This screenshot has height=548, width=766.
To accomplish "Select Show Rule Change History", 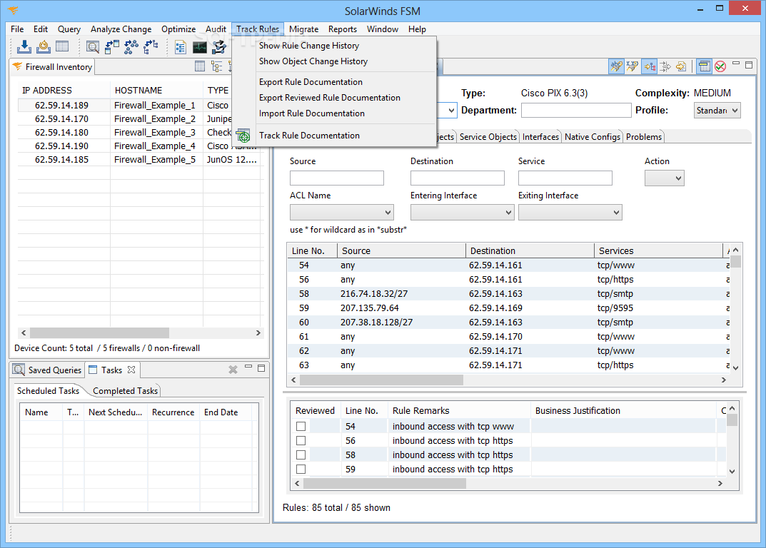I will coord(308,46).
